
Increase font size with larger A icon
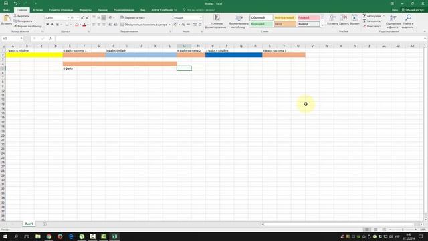tap(82, 18)
